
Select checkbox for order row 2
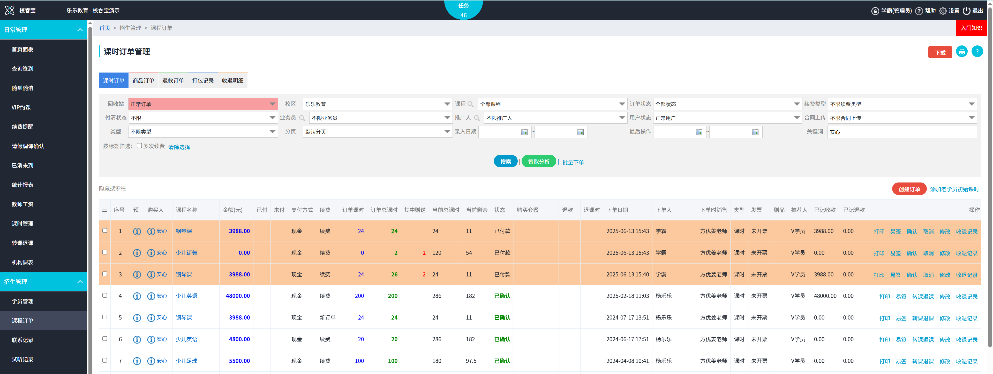pyautogui.click(x=104, y=252)
